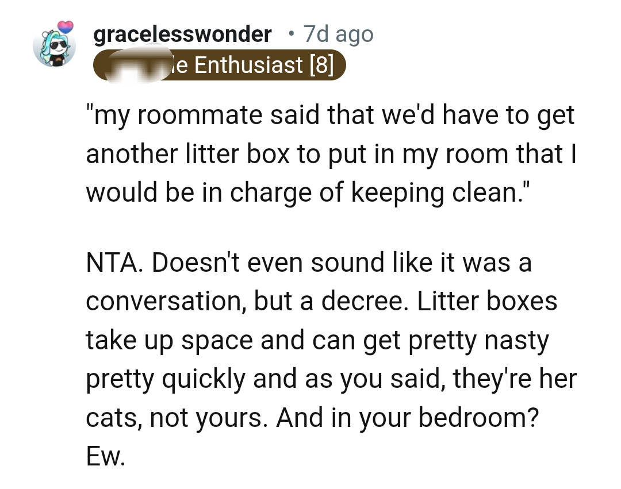Click the words "pretty quickly" in the comment
The image size is (621, 489).
[164, 379]
